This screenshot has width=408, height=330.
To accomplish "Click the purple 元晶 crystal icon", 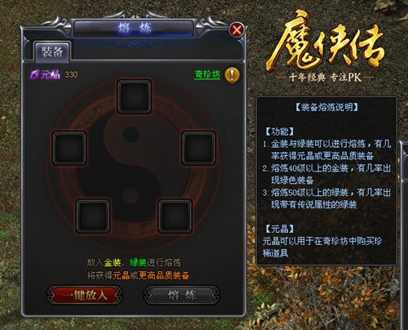I will point(35,74).
